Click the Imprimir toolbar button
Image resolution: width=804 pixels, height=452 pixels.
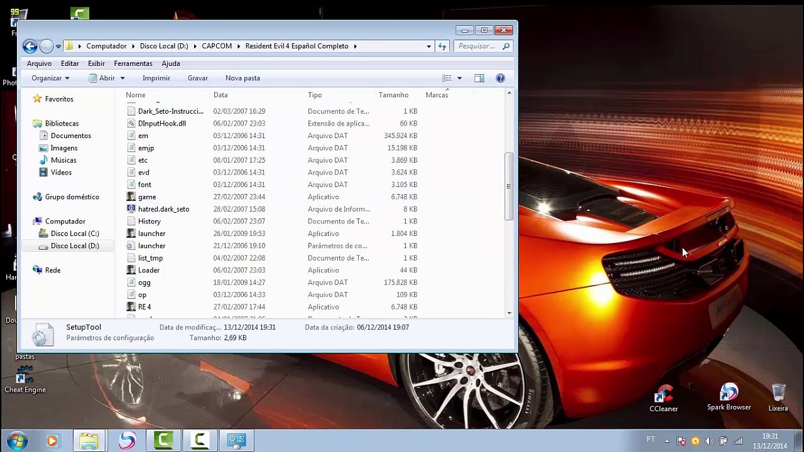click(156, 78)
